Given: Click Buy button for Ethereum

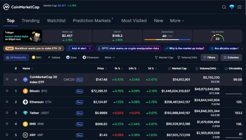Looking at the screenshot, I should tap(80, 102).
